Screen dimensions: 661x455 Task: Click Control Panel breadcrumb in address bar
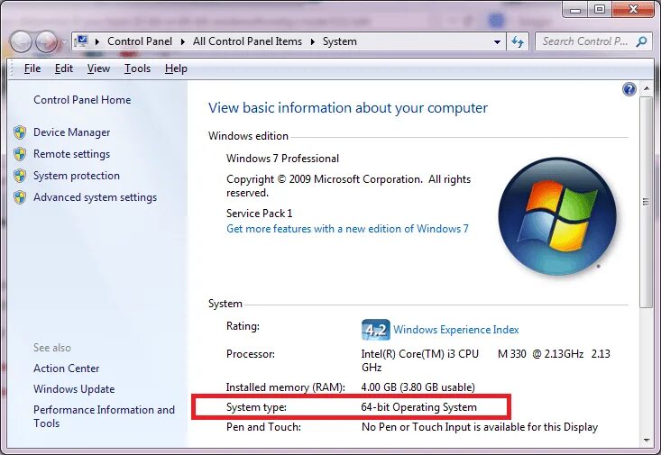coord(140,41)
